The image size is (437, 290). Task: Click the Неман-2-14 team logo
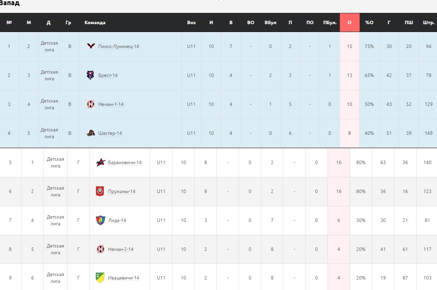pyautogui.click(x=100, y=249)
